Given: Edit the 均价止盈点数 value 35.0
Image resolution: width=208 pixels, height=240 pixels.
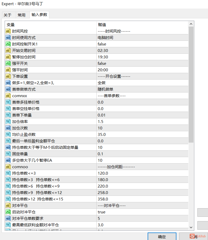Looking at the screenshot, I should pyautogui.click(x=142, y=134).
